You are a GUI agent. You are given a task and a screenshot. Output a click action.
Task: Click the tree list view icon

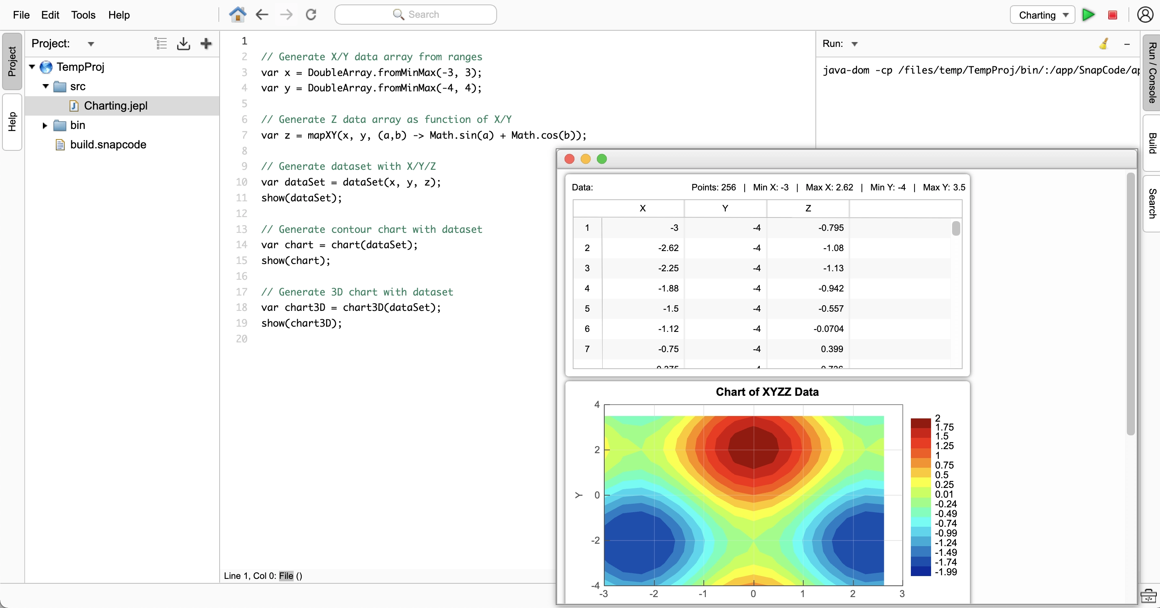[161, 44]
